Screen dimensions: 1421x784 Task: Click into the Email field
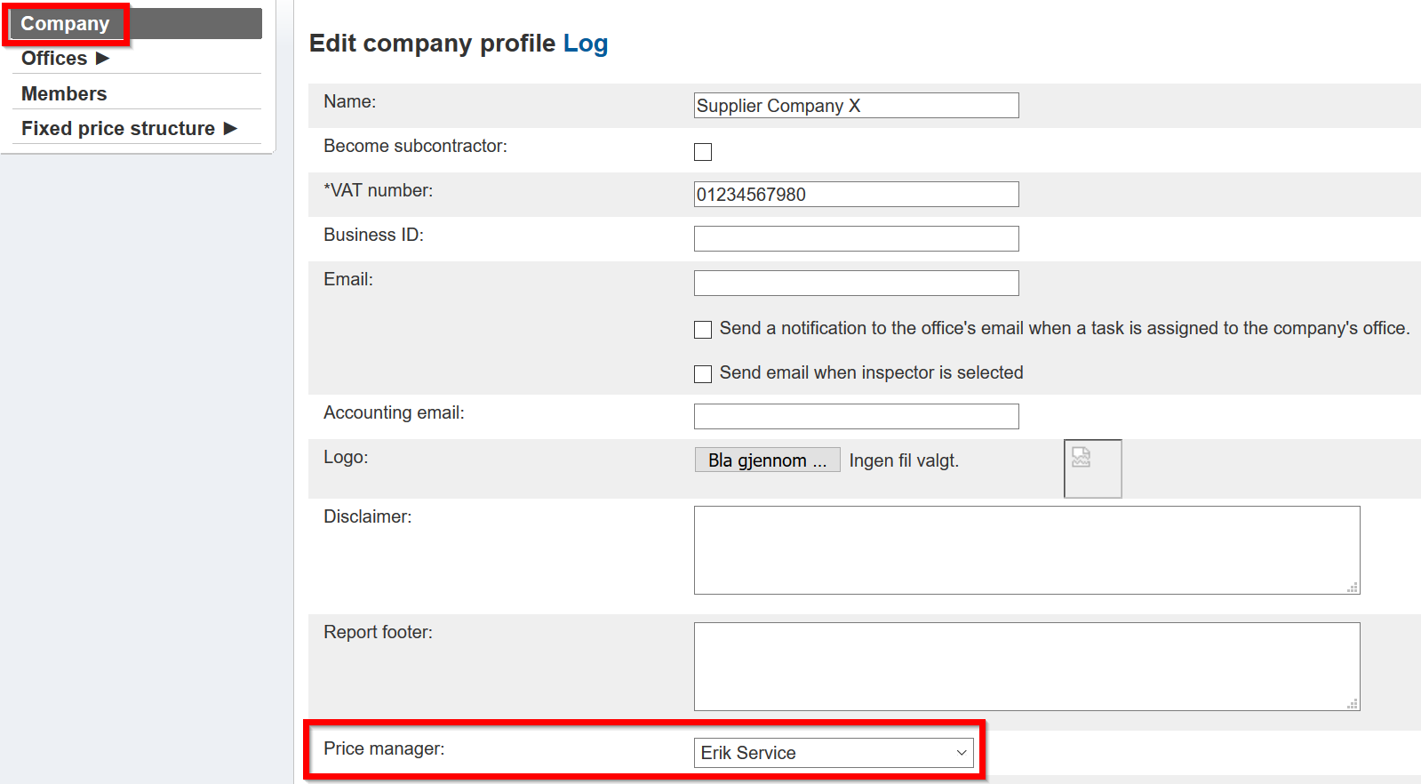pos(855,283)
